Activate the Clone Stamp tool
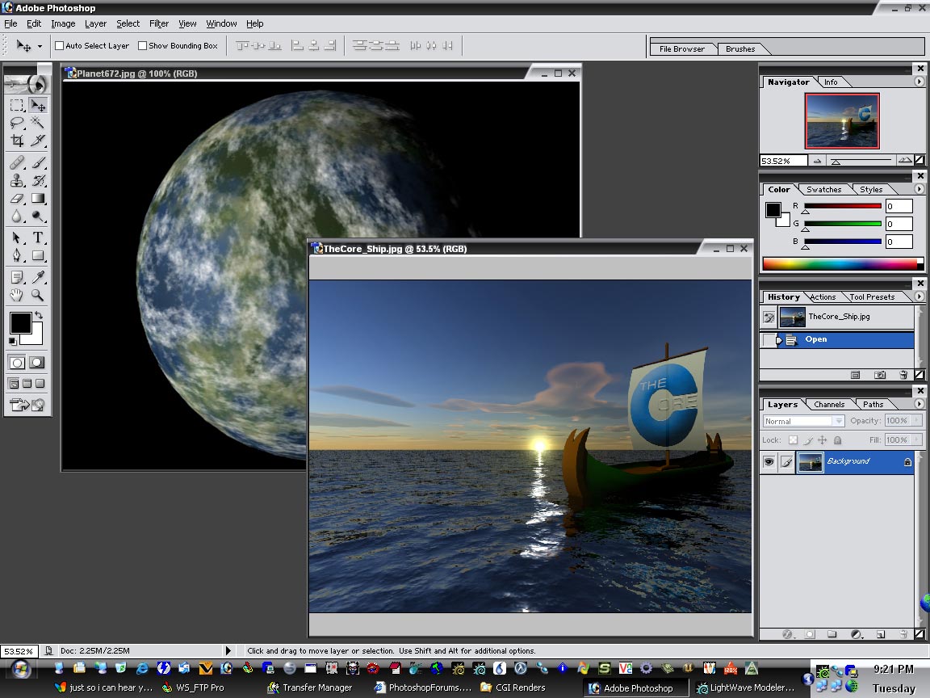The height and width of the screenshot is (698, 930). click(17, 180)
